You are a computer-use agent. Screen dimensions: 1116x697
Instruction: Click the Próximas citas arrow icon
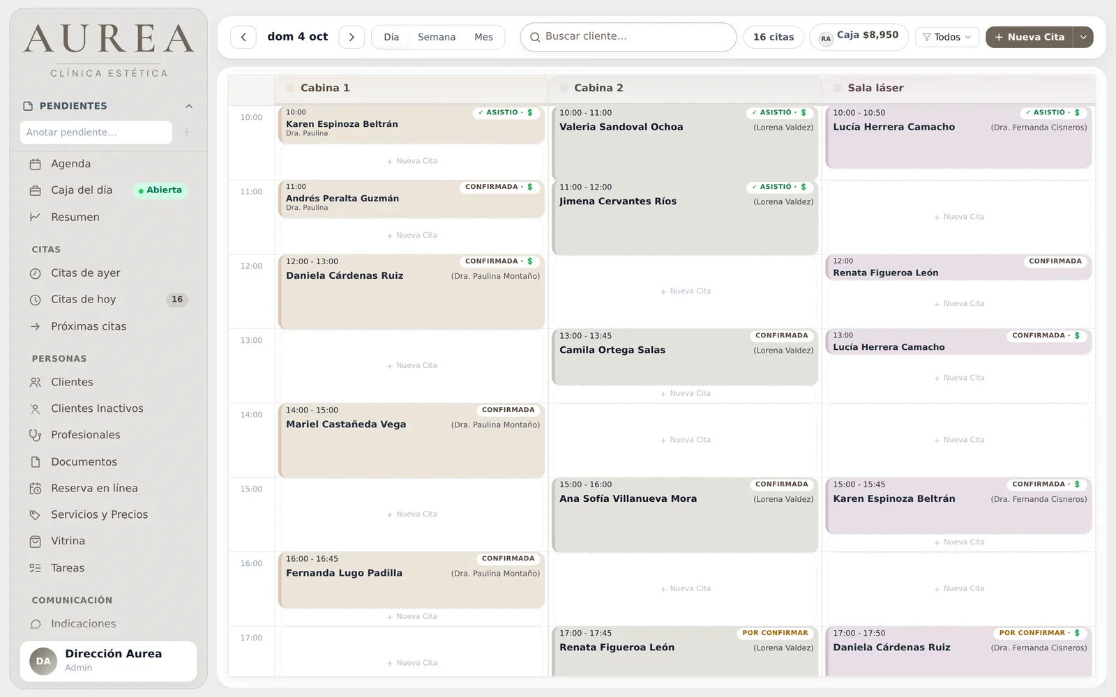click(x=36, y=326)
